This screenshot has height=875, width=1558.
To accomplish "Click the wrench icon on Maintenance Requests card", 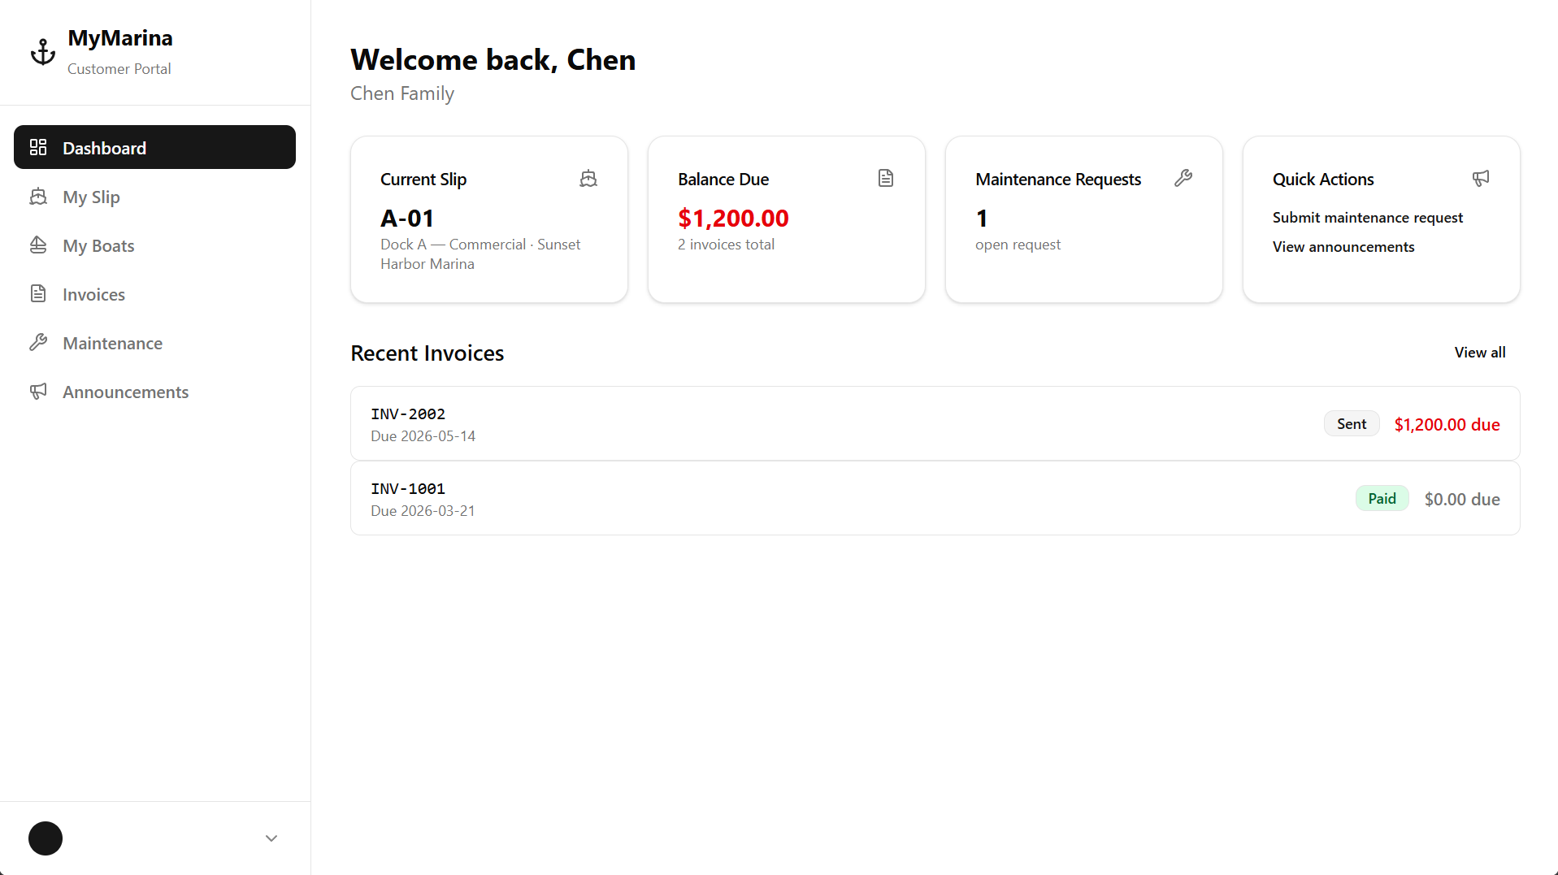I will (1183, 178).
